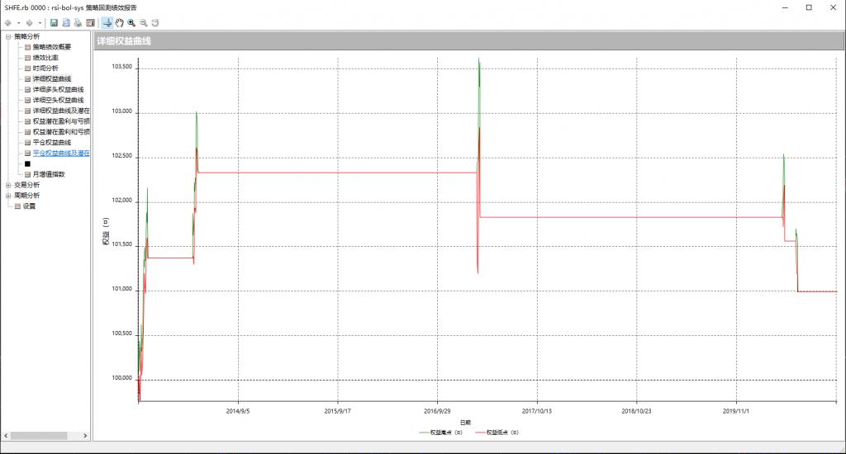Open 权益潜在盈利和亏损 tree item
Viewport: 846px width, 454px height.
(x=61, y=131)
